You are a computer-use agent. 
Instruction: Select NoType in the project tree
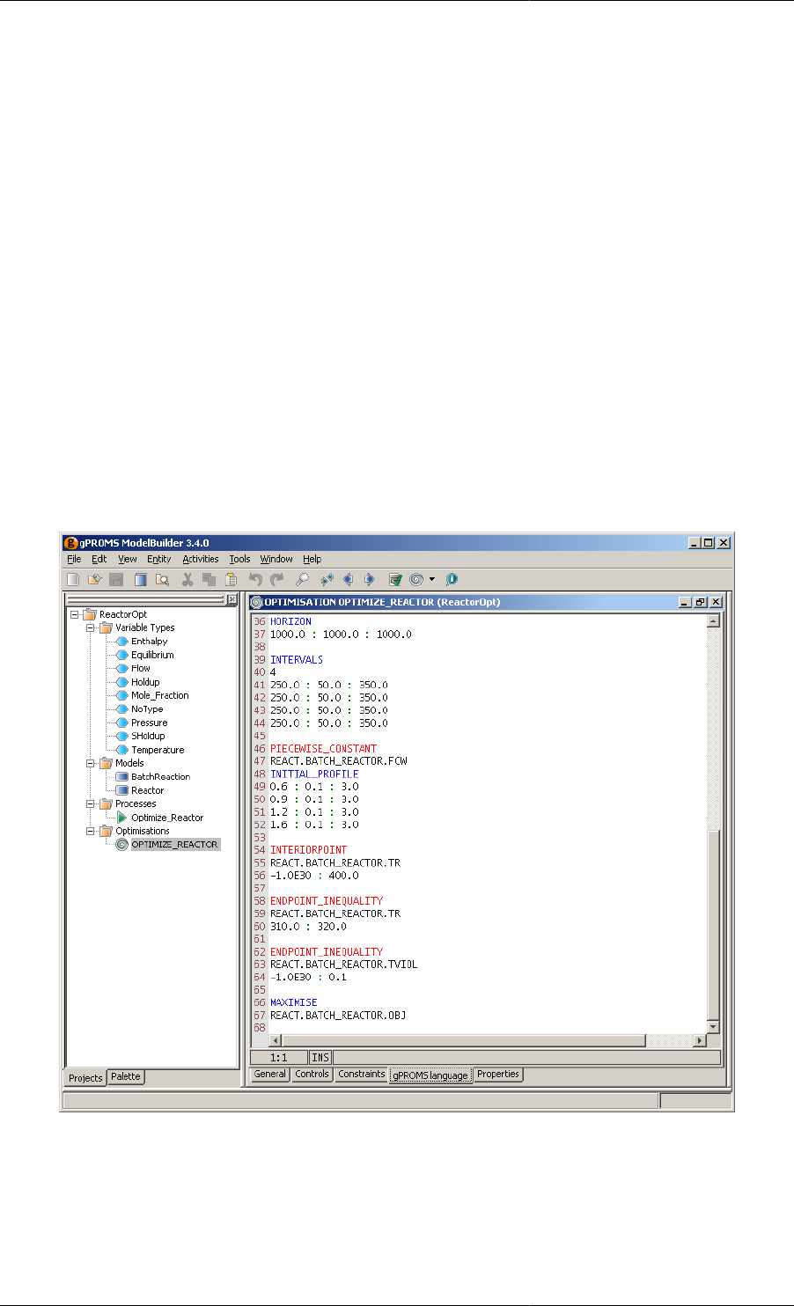pos(147,709)
